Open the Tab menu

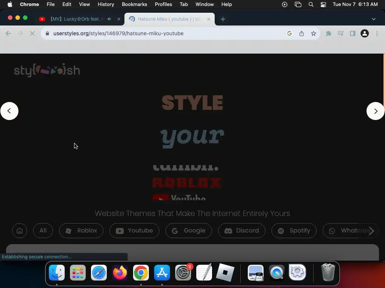[x=183, y=4]
